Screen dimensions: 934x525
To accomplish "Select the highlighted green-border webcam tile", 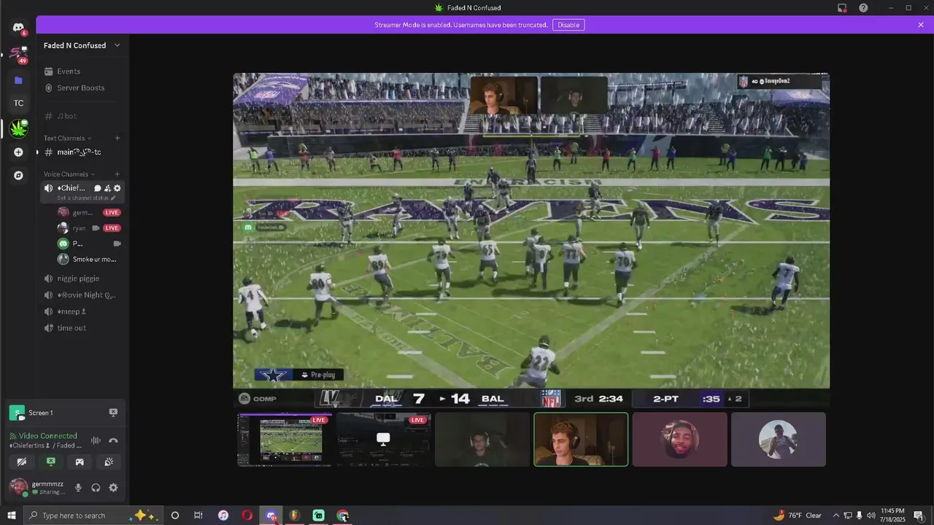I will click(x=581, y=440).
